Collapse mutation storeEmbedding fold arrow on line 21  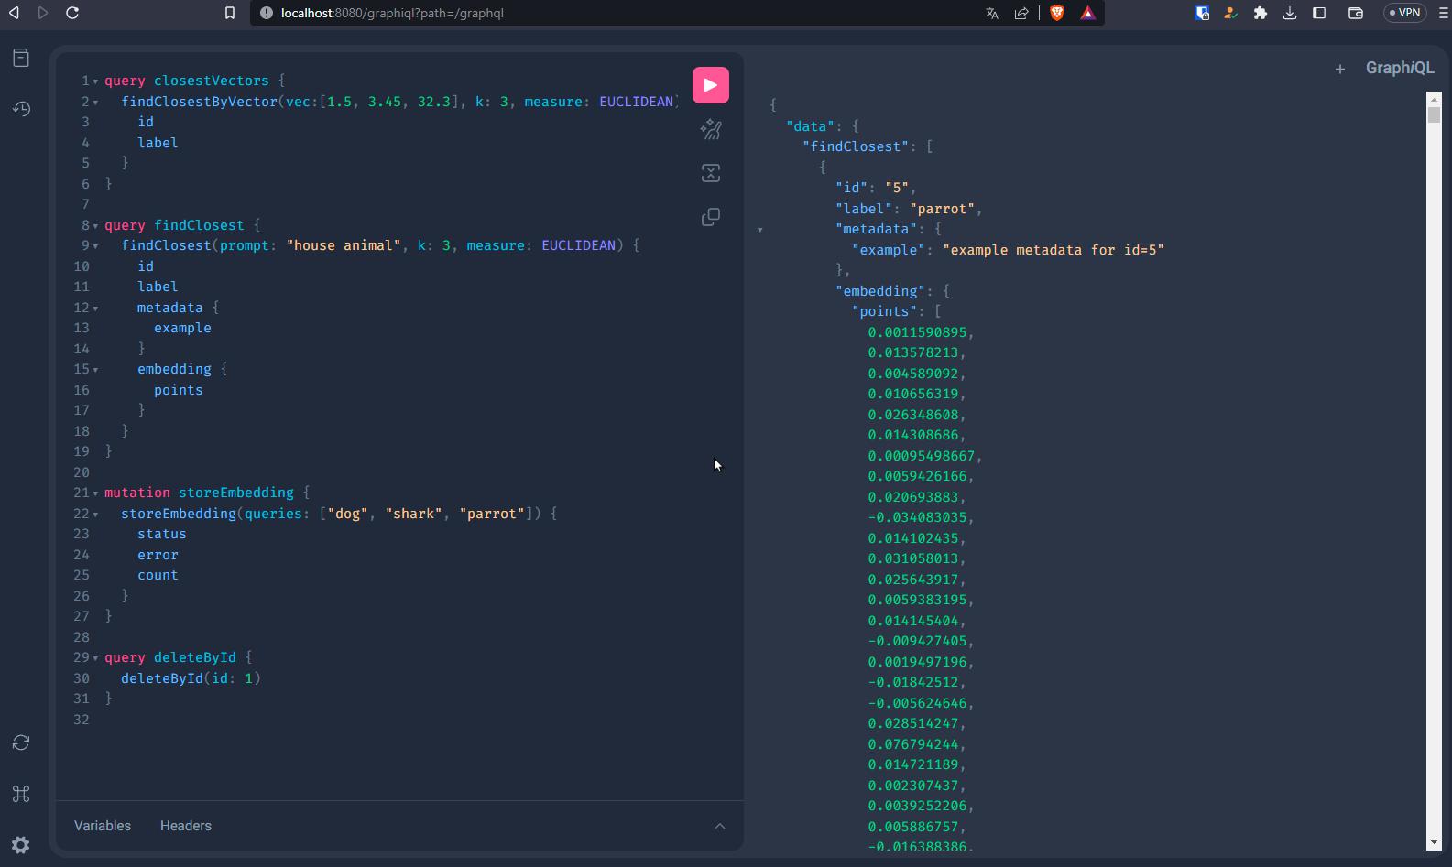[x=95, y=493]
